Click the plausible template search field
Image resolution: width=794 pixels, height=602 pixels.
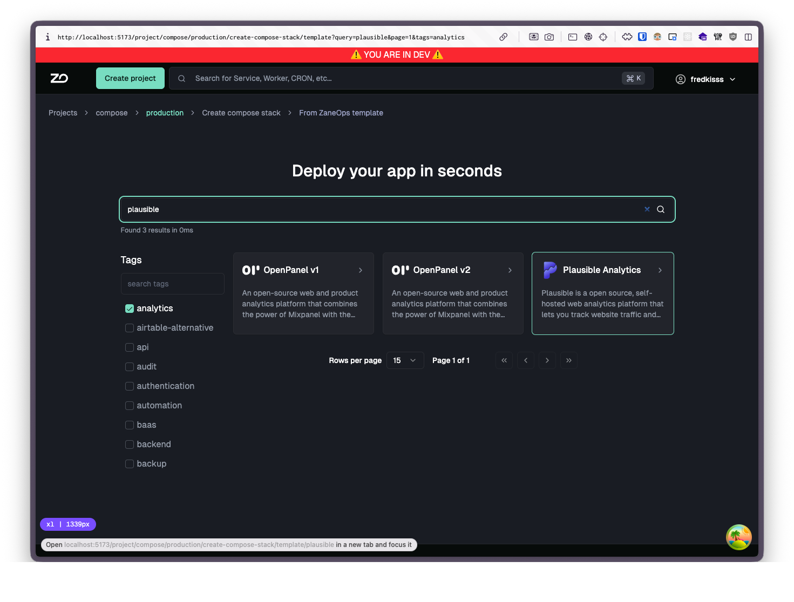[397, 209]
